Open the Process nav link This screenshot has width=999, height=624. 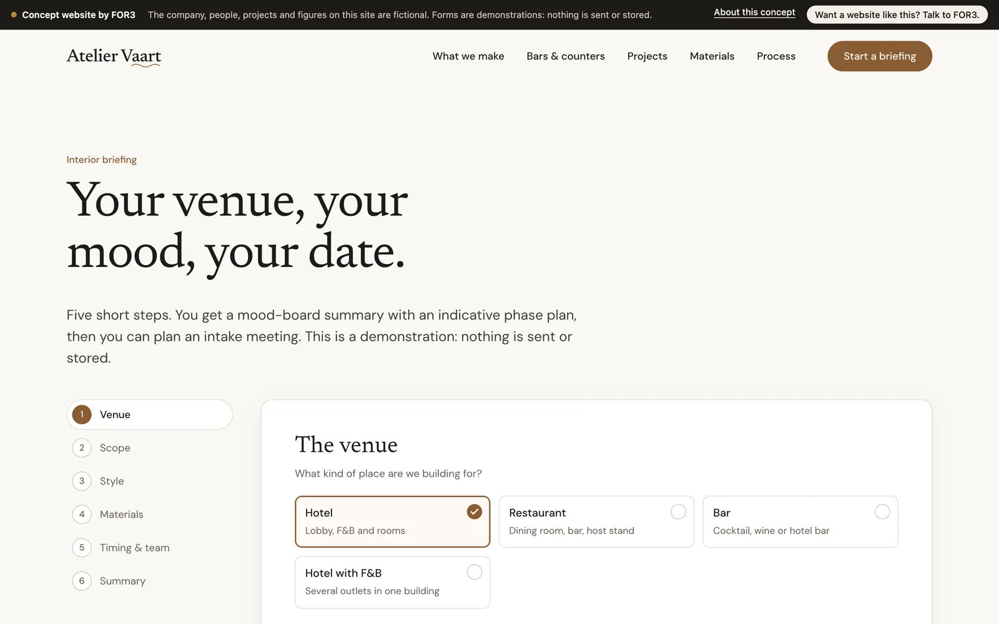776,56
